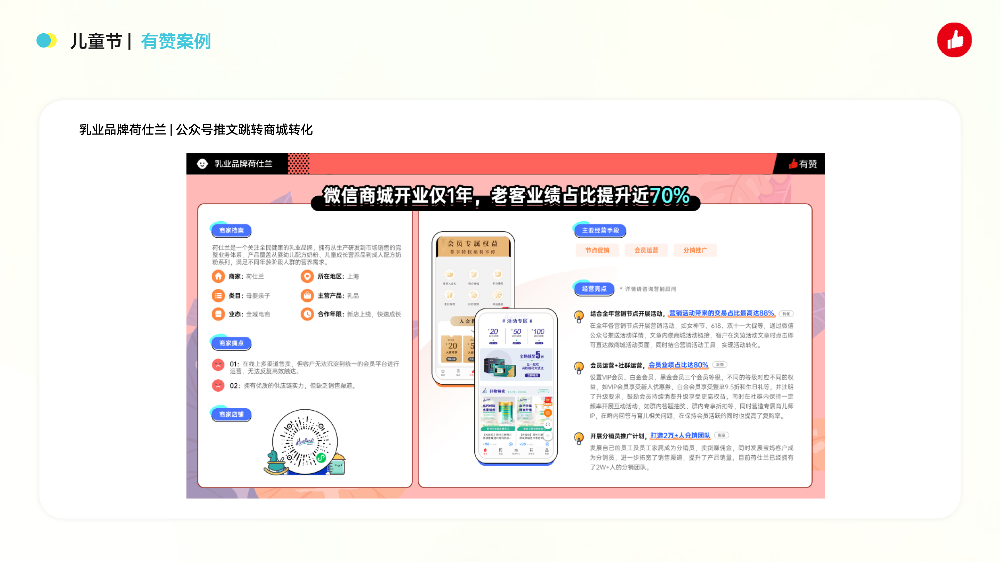
Task: Click the heading 有赞案例
Action: (176, 41)
